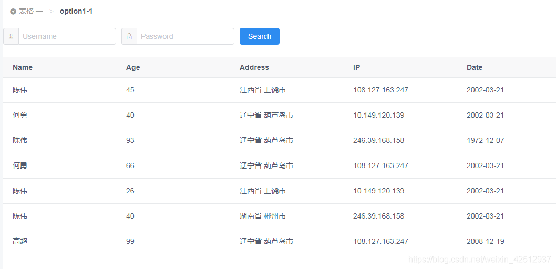This screenshot has height=269, width=556.
Task: Click the lock icon in Password field
Action: pos(129,36)
